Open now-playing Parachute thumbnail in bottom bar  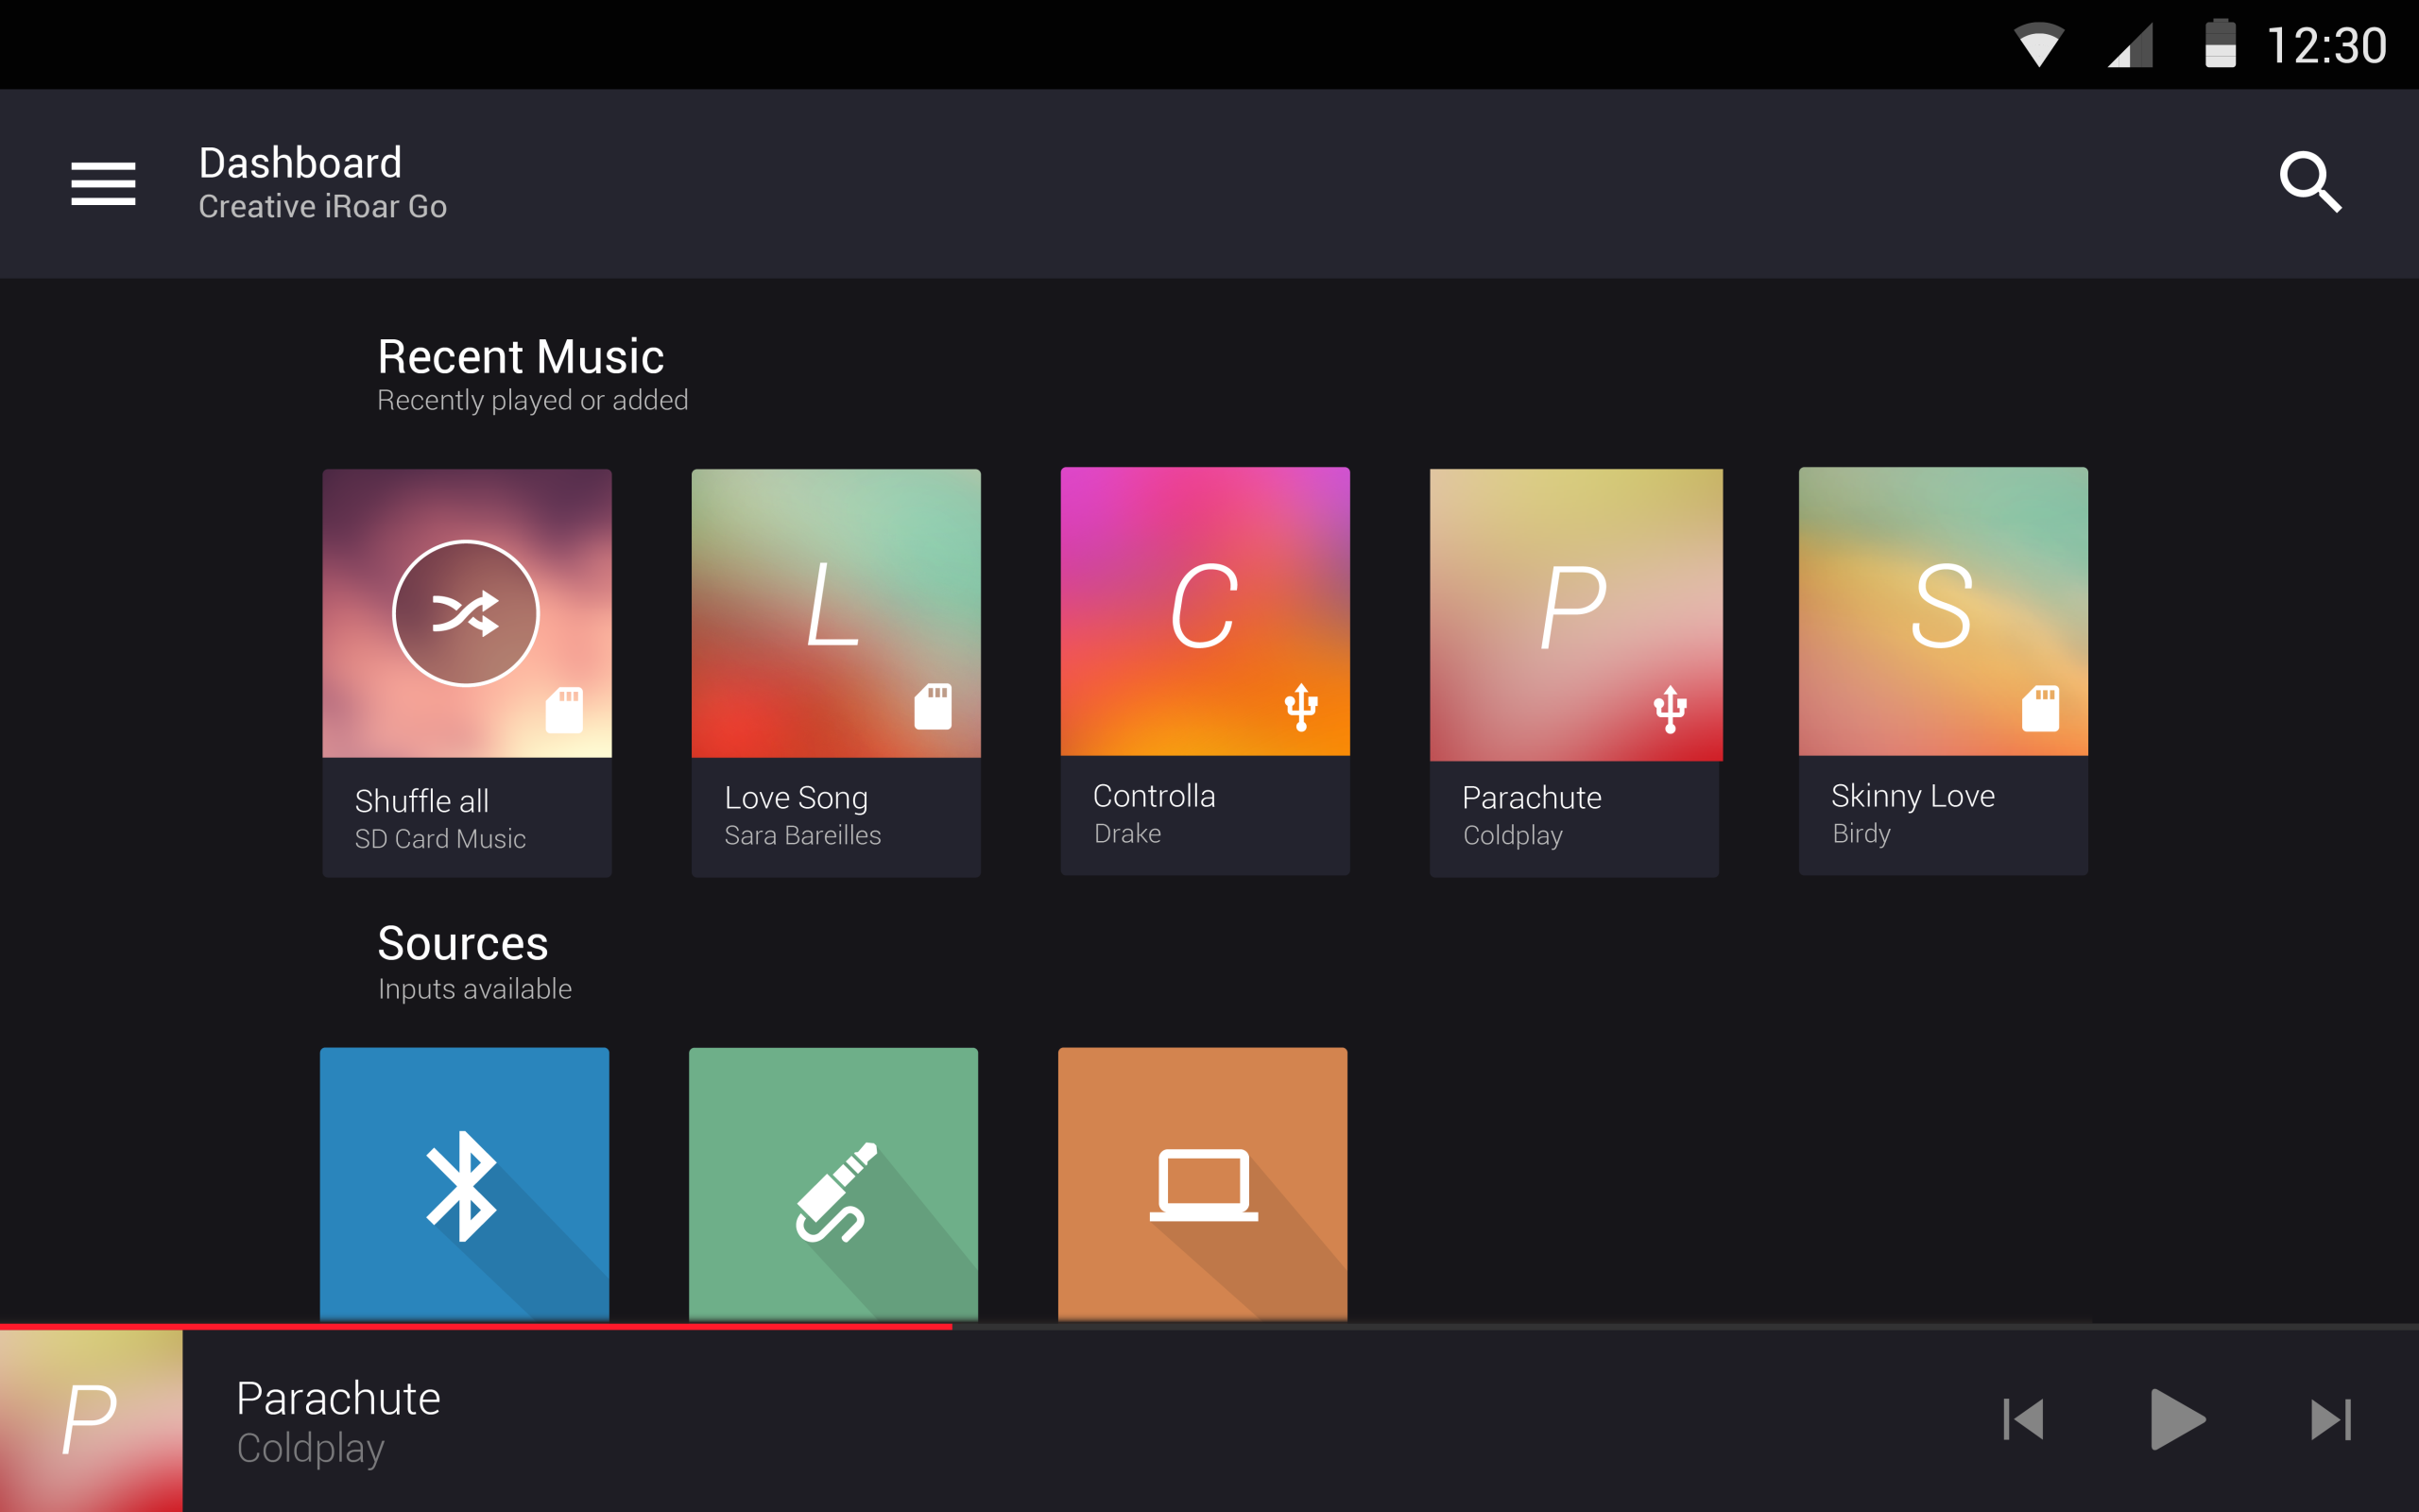click(x=91, y=1420)
